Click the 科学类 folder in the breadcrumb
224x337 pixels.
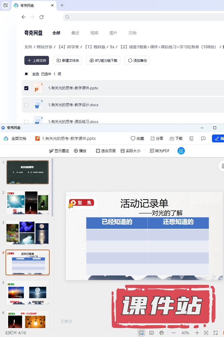click(x=68, y=47)
